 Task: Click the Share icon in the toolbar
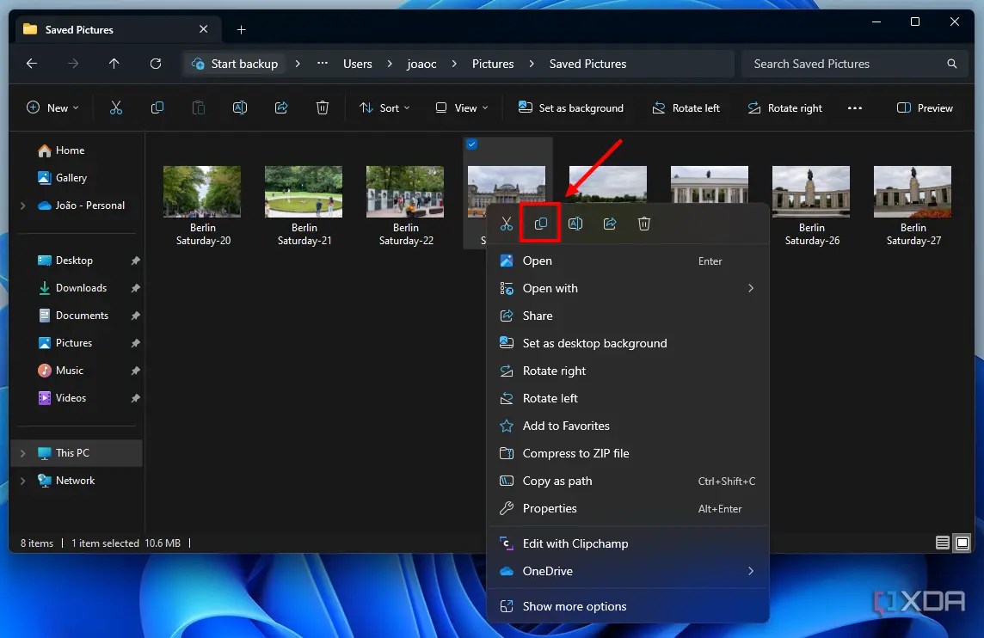pos(281,107)
